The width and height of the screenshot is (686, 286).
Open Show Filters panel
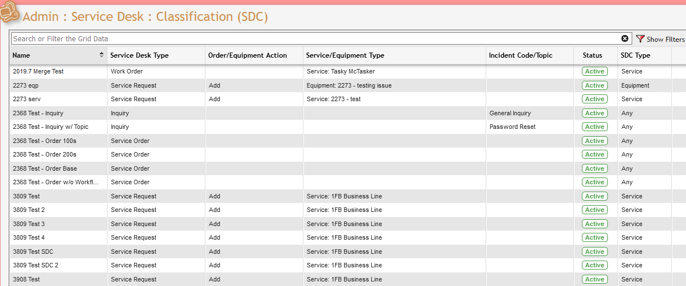coord(665,39)
